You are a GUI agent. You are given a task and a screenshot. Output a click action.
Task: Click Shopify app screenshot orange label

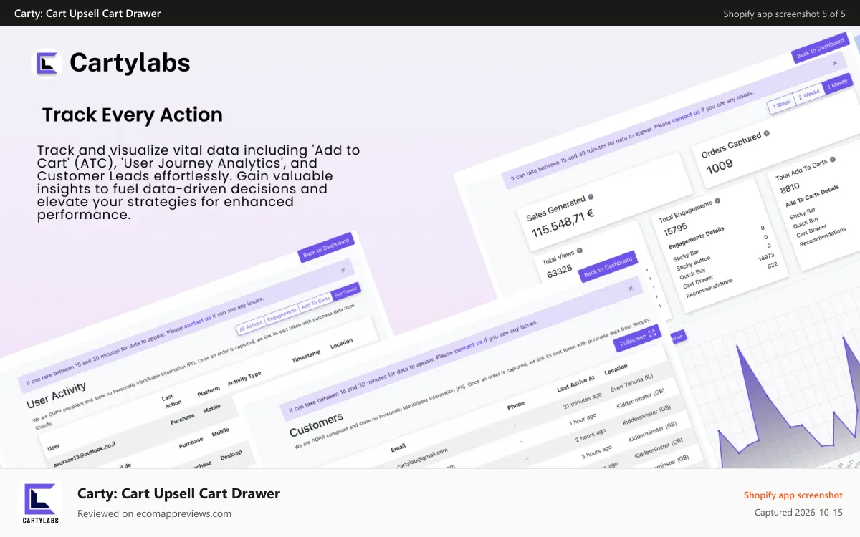point(793,495)
